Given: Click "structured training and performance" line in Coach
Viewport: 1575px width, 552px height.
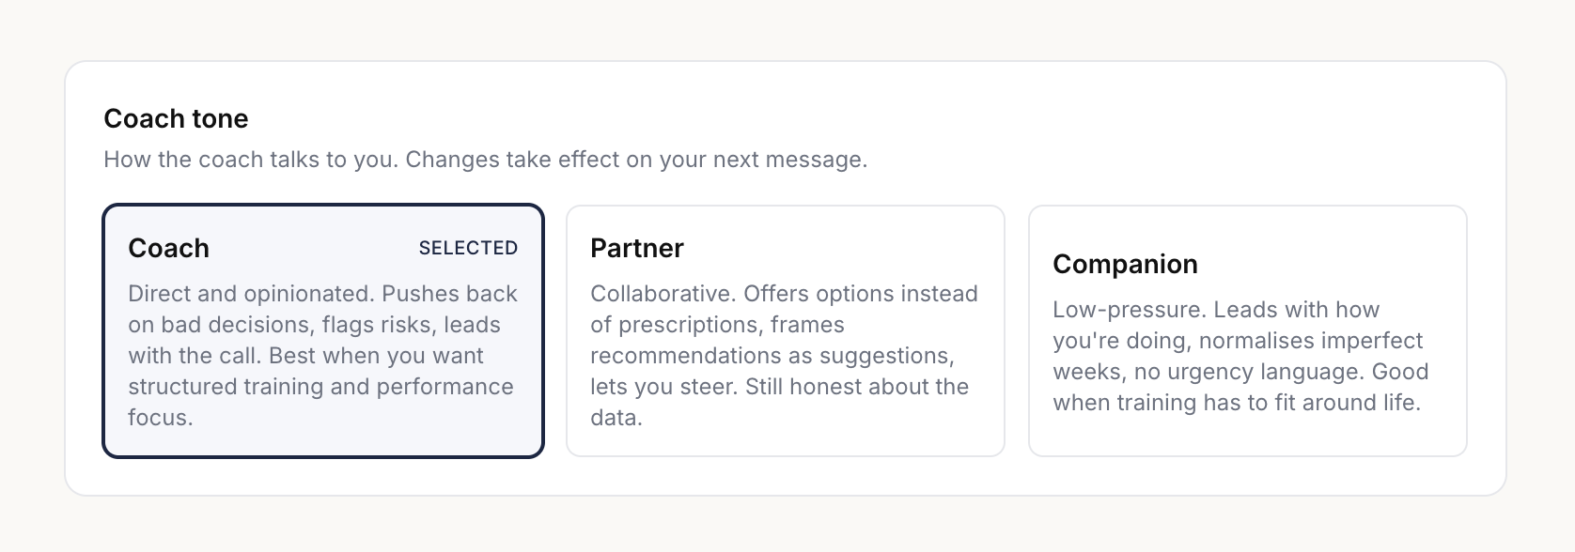Looking at the screenshot, I should click(320, 387).
